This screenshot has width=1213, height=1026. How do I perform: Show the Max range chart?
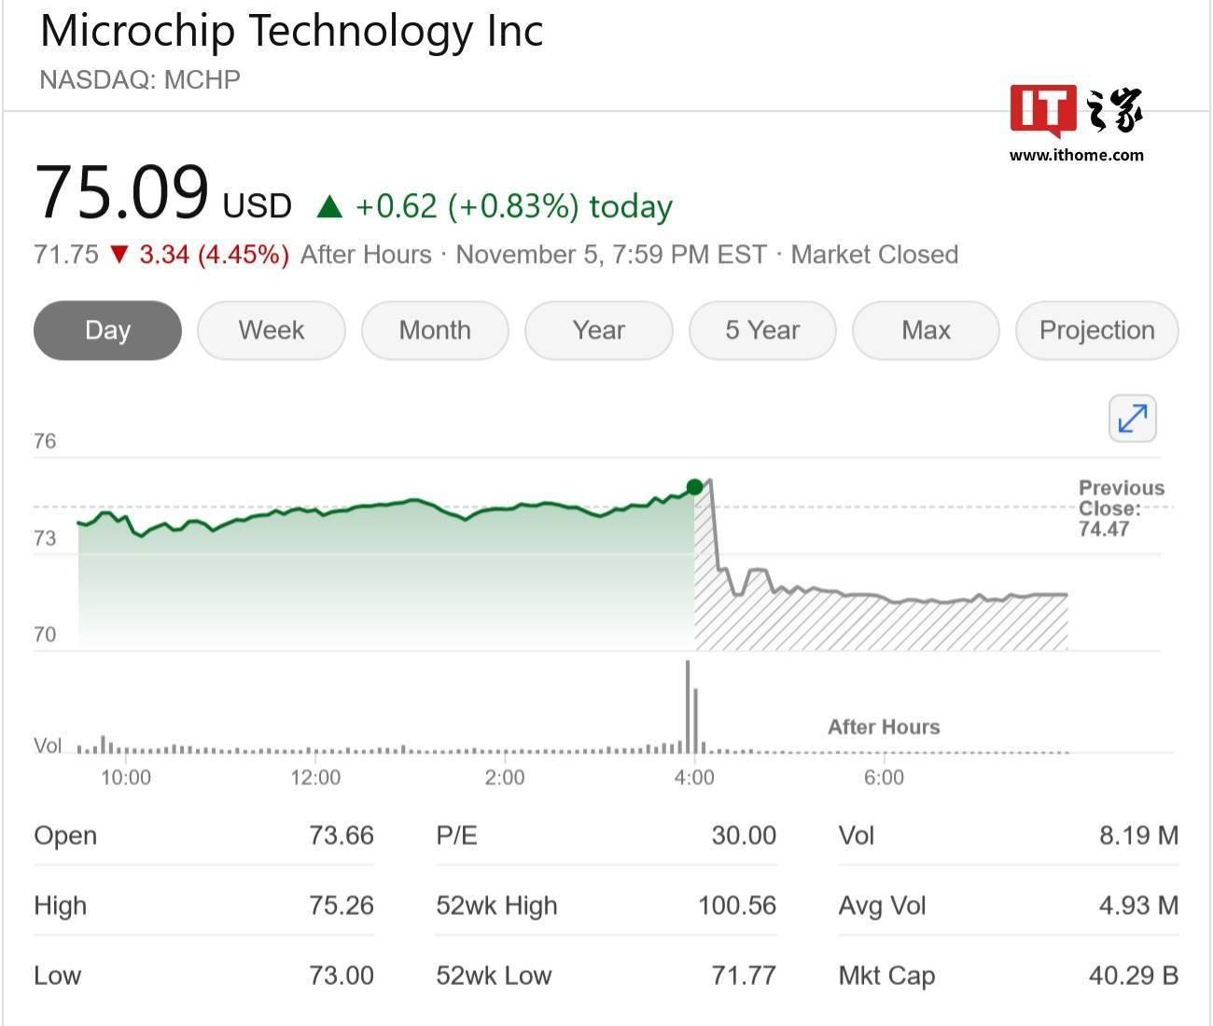[926, 330]
